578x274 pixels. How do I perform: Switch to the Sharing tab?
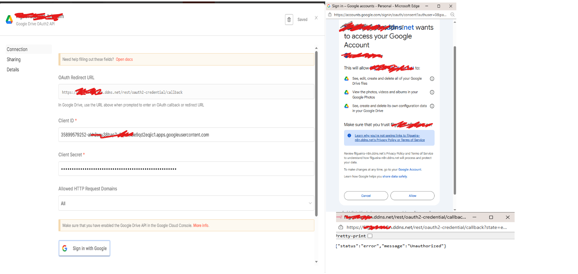click(x=14, y=59)
